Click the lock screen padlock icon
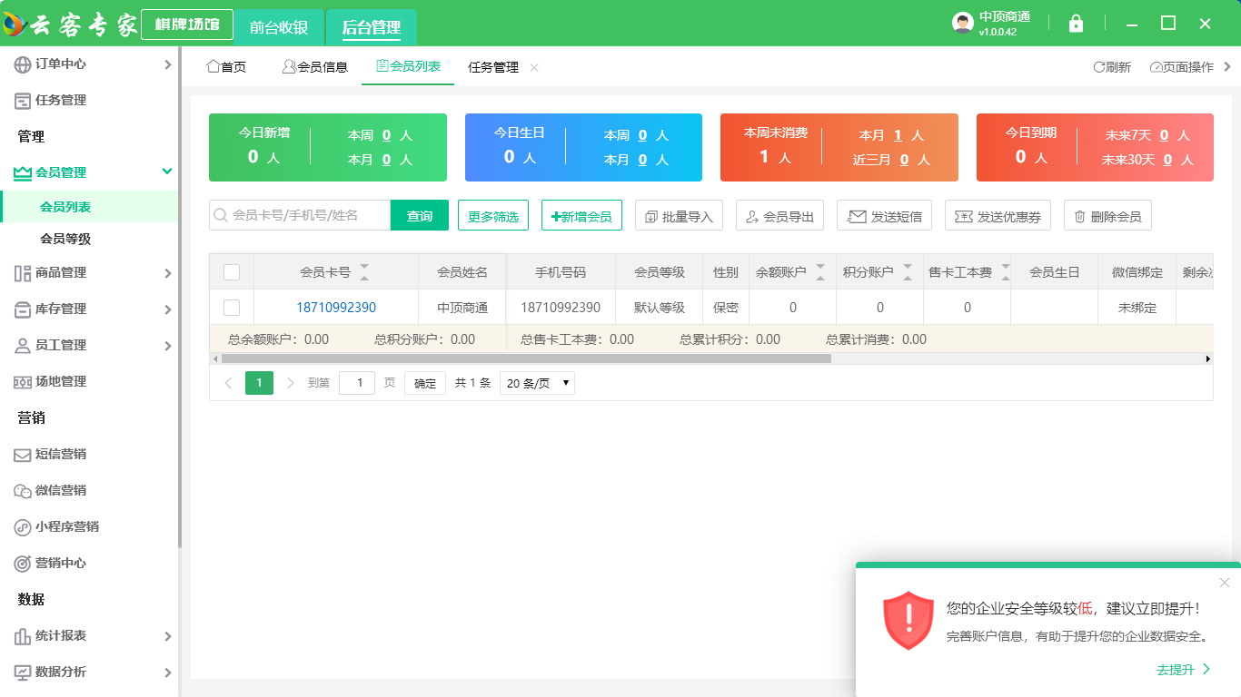This screenshot has width=1241, height=697. (x=1076, y=24)
